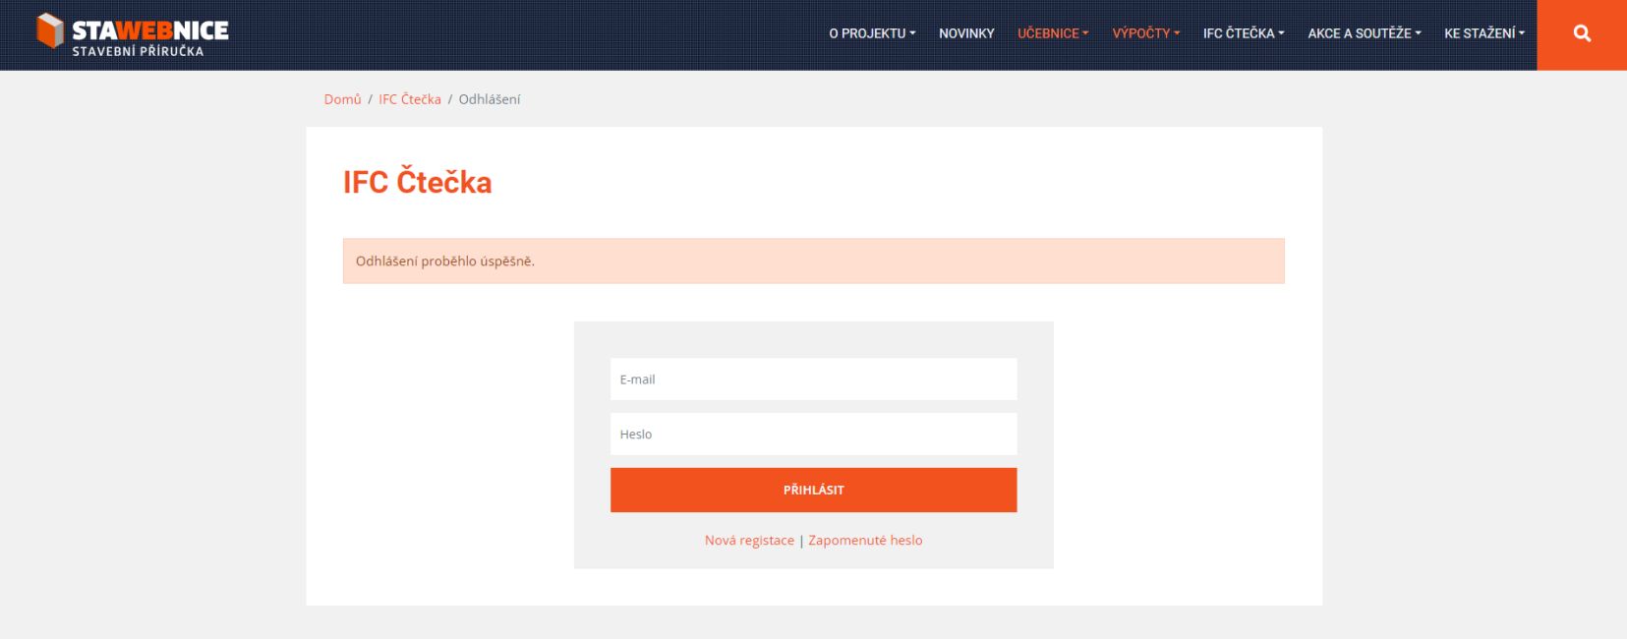Expand the O PROJEKTU dropdown menu
The width and height of the screenshot is (1627, 639).
871,33
